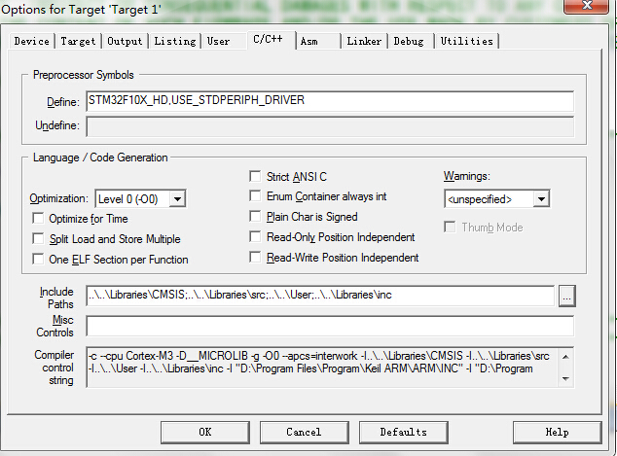
Task: Enable Strict ANSI C option
Action: pos(256,177)
